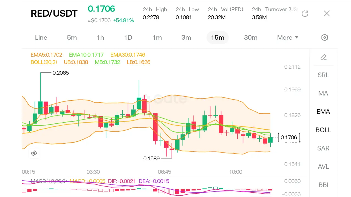Tap the logo icon on chart corner
Viewport: 351px width, 197px height.
pos(34,153)
